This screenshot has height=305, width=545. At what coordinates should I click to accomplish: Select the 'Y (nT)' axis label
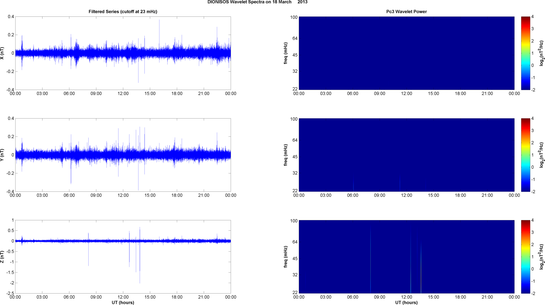click(2, 155)
